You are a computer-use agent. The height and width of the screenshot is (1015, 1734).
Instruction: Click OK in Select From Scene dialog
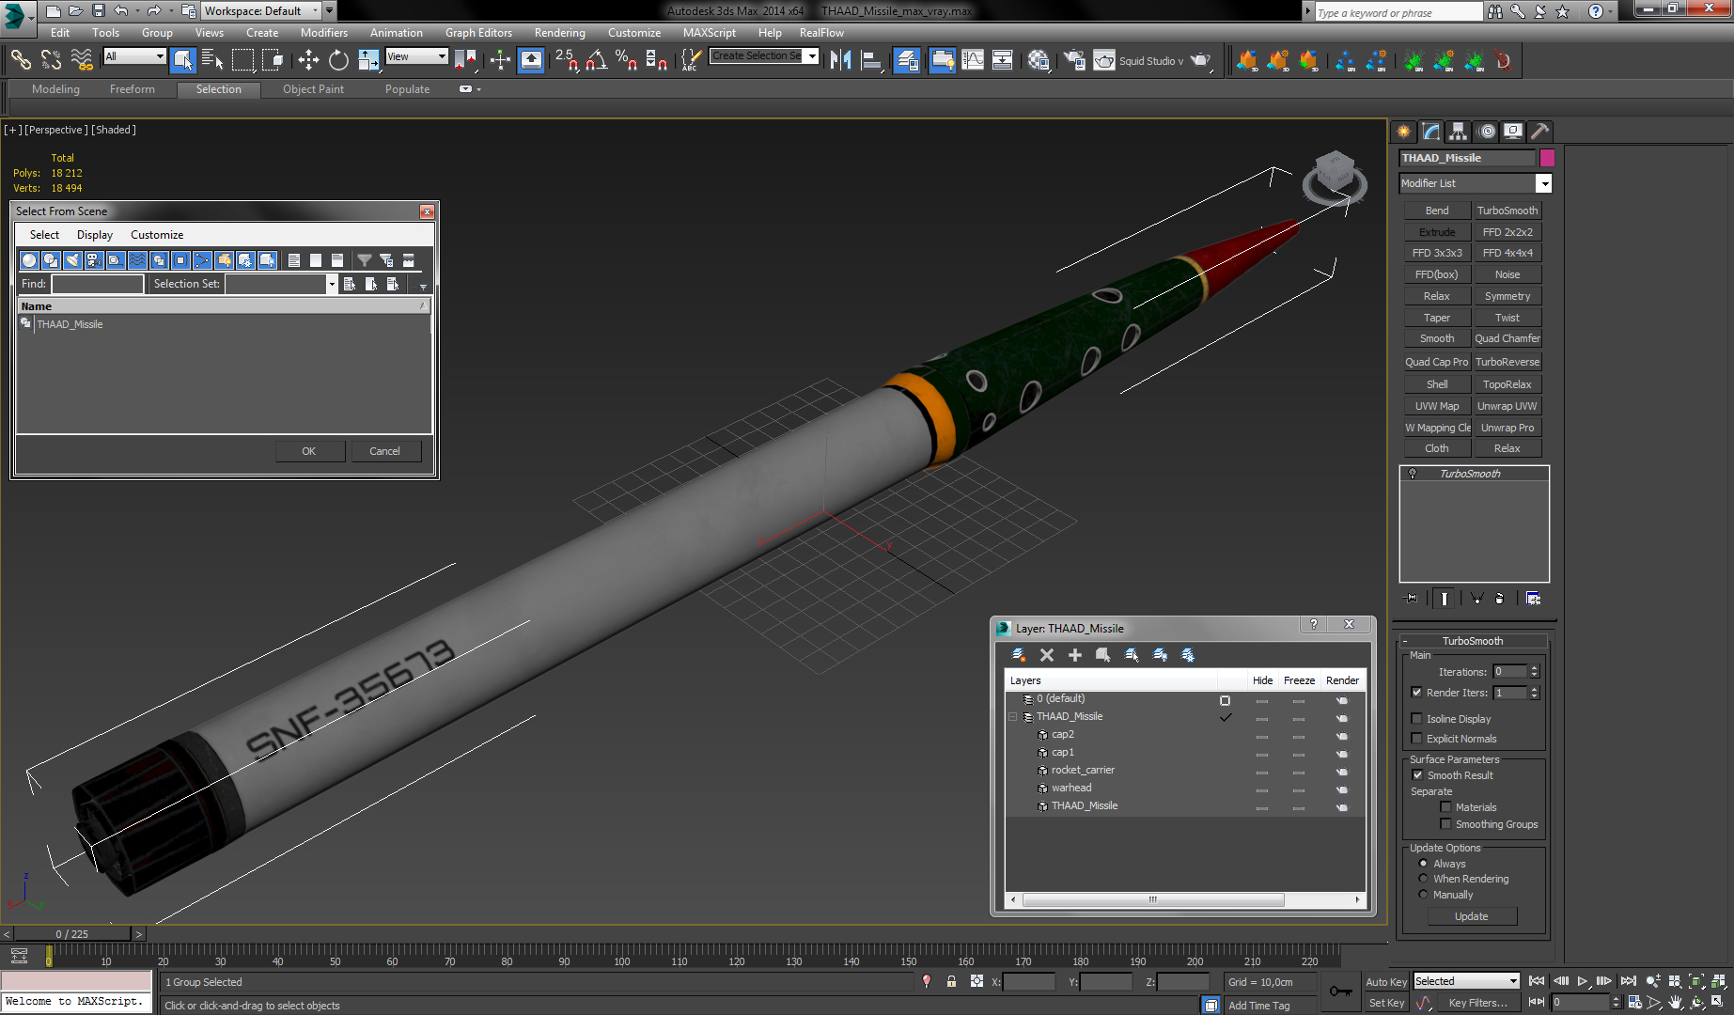[309, 451]
